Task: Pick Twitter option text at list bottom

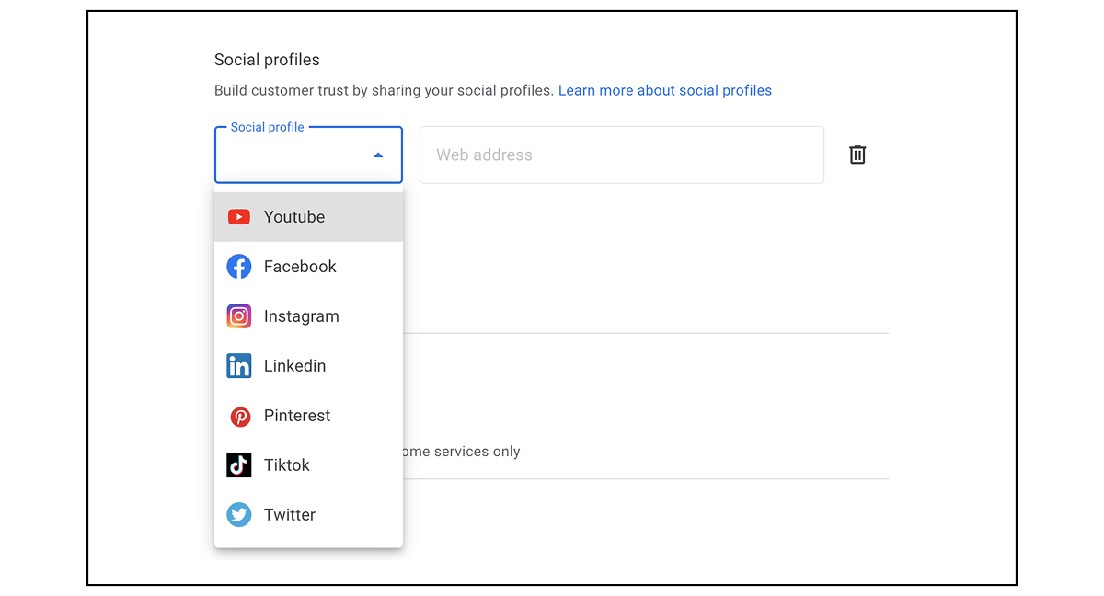Action: coord(290,515)
